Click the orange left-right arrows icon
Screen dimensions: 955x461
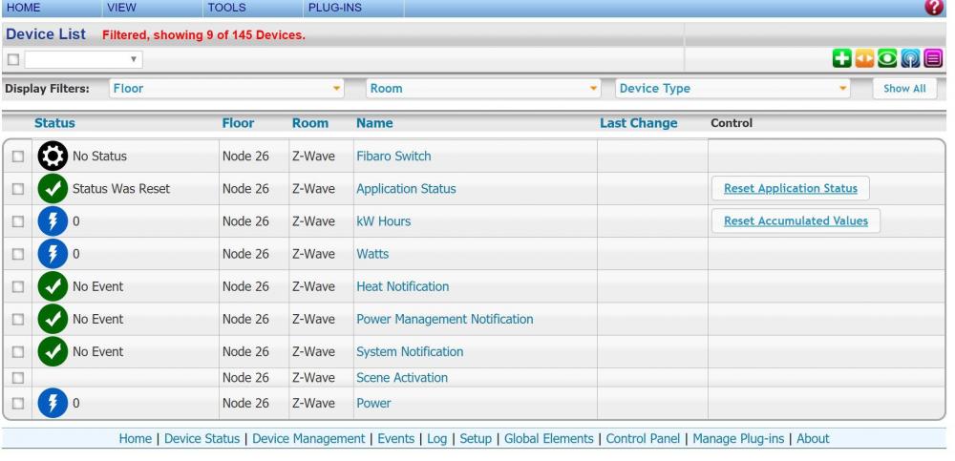(860, 59)
